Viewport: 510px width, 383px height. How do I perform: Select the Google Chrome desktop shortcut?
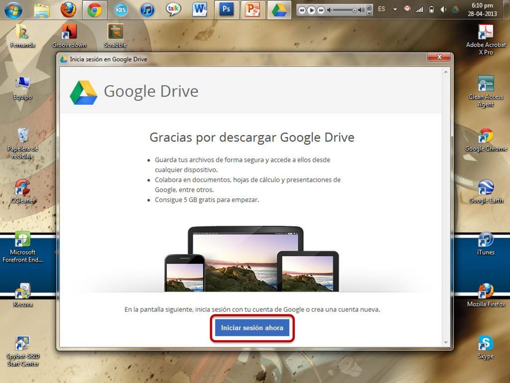tap(486, 140)
